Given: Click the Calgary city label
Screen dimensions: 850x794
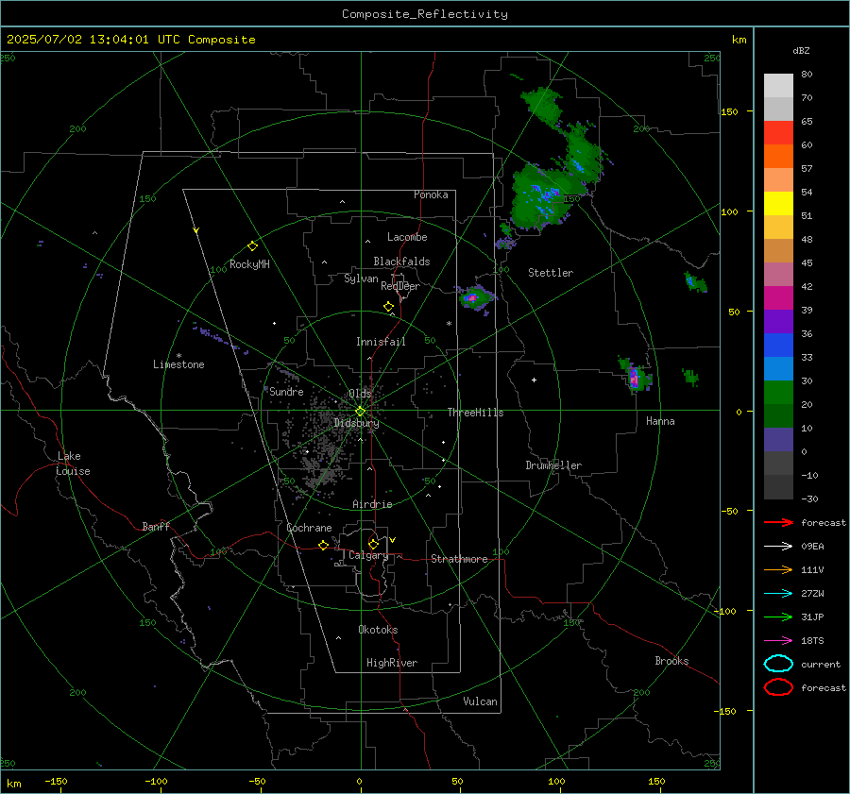Looking at the screenshot, I should coord(368,555).
